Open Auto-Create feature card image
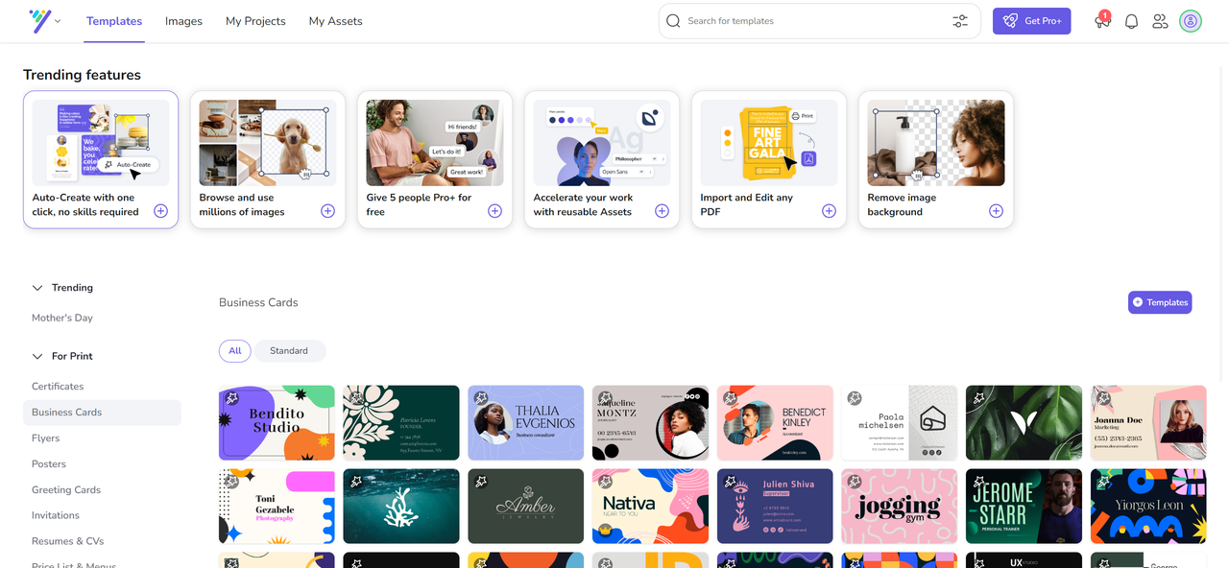Viewport: 1229px width, 568px height. click(101, 143)
